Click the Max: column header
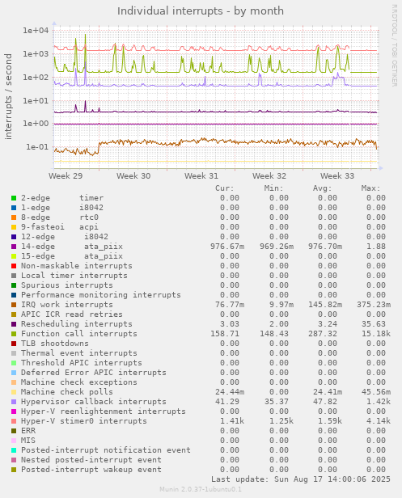 coord(370,188)
